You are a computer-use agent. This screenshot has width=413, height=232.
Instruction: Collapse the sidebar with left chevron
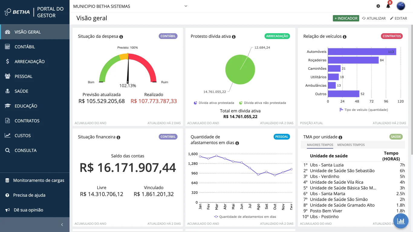(62, 225)
